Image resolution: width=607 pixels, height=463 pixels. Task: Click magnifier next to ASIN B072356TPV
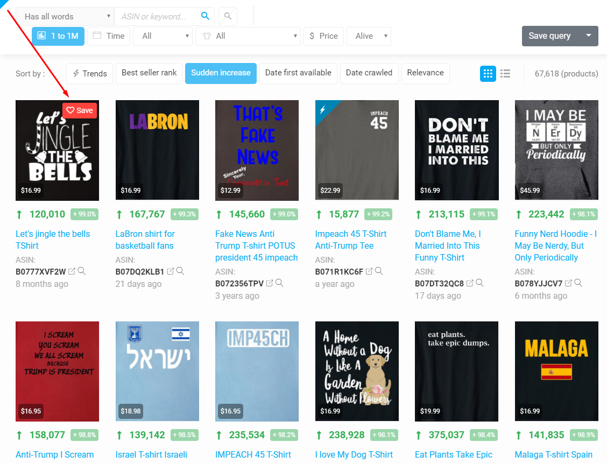279,283
